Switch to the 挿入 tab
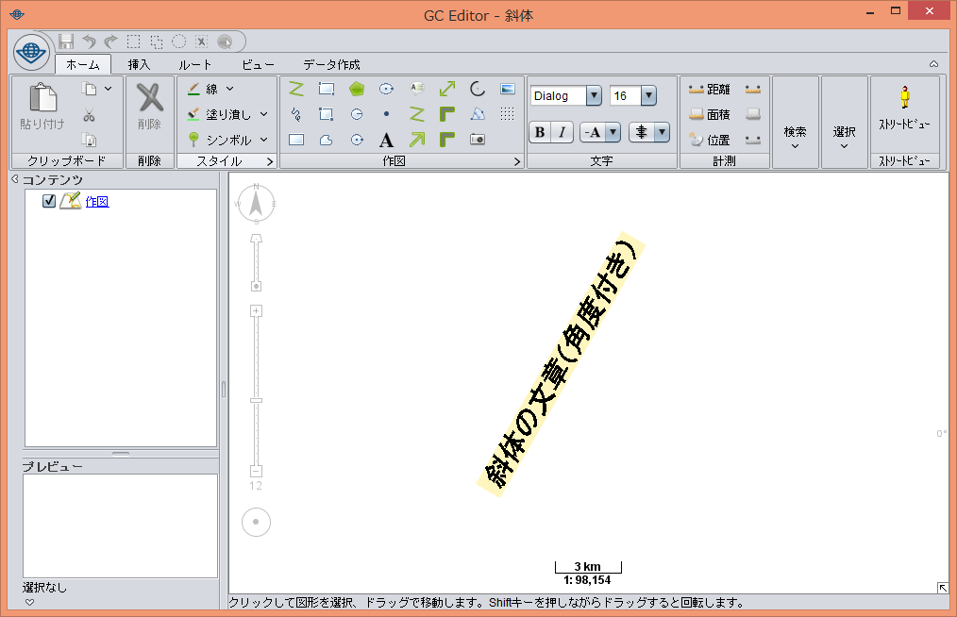The height and width of the screenshot is (617, 957). click(x=139, y=64)
